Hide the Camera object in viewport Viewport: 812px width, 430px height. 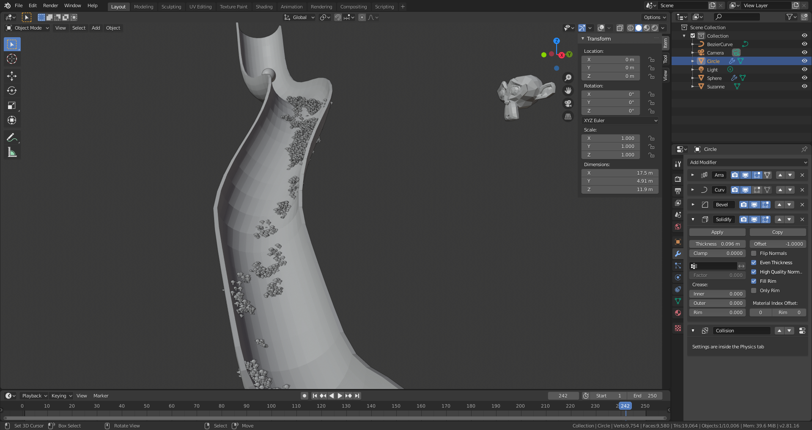tap(804, 52)
